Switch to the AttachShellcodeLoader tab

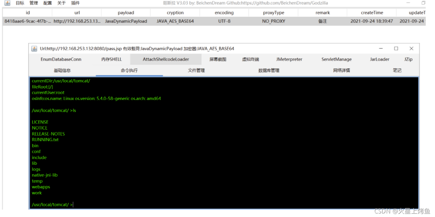coord(166,59)
